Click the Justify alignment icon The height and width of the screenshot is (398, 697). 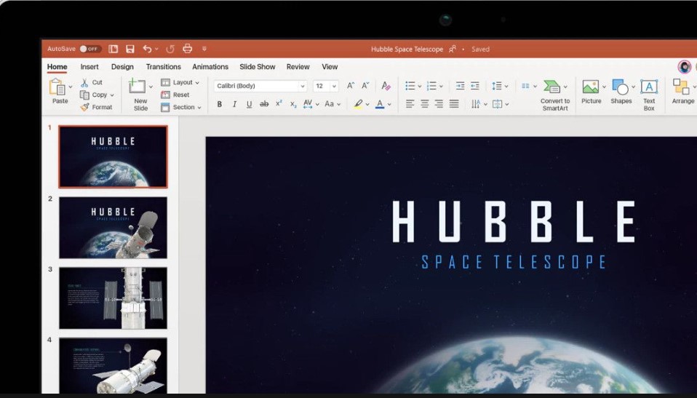(454, 104)
